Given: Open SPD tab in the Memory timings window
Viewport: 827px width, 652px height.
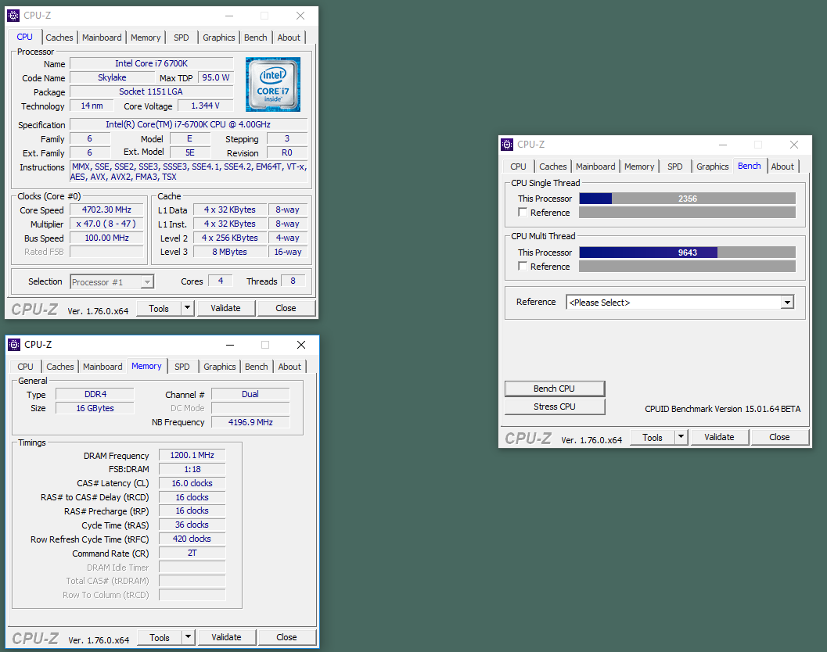Looking at the screenshot, I should (182, 367).
